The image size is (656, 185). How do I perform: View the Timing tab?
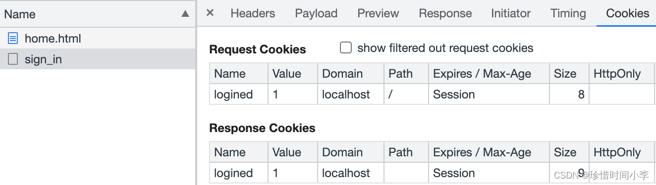point(568,13)
